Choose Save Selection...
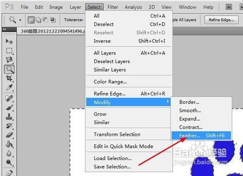This screenshot has height=176, width=243. [129, 167]
